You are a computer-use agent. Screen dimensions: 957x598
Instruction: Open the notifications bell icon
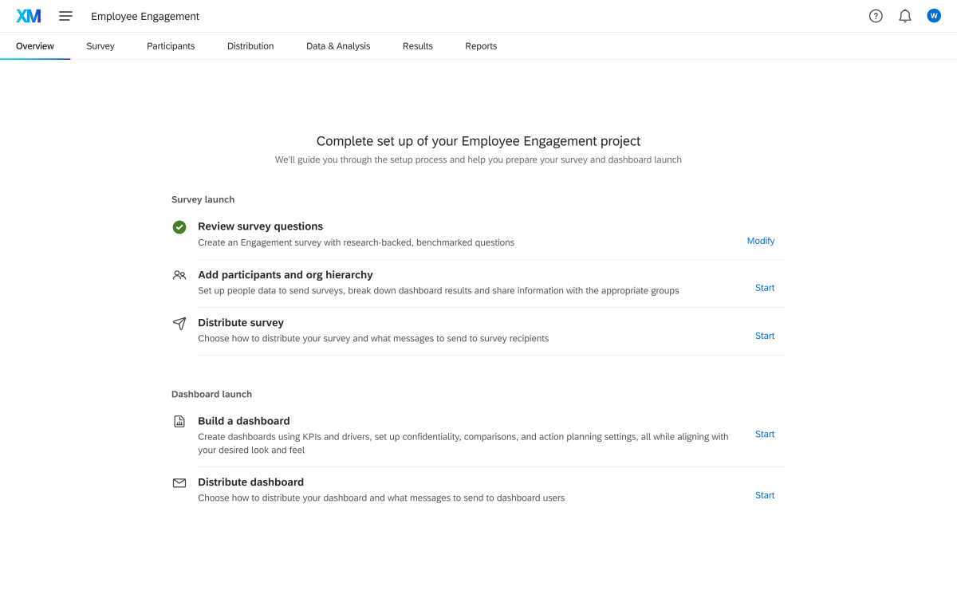point(905,16)
